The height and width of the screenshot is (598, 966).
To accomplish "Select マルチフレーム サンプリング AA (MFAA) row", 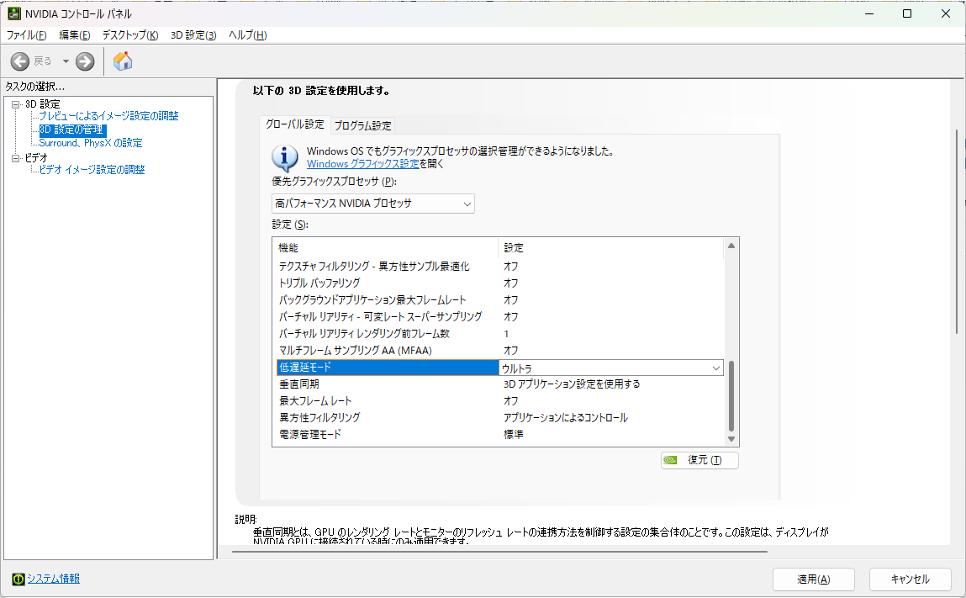I will click(499, 350).
